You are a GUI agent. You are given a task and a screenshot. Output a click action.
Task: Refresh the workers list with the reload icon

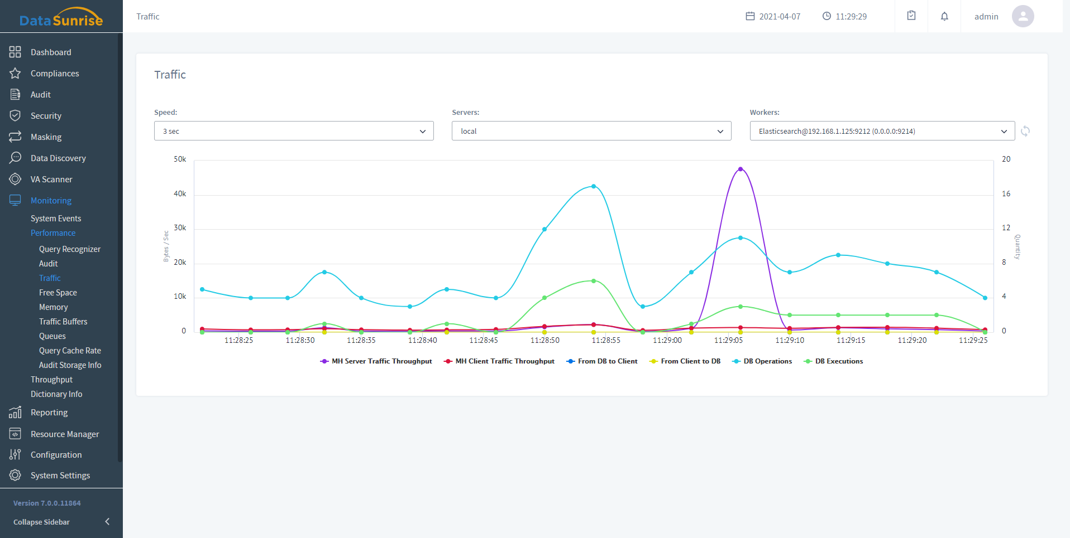[1025, 131]
